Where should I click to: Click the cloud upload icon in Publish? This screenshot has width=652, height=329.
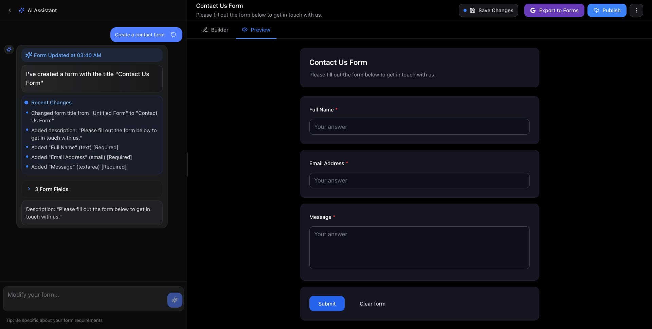click(x=596, y=11)
